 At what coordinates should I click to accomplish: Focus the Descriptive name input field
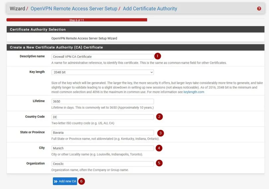(x=103, y=57)
